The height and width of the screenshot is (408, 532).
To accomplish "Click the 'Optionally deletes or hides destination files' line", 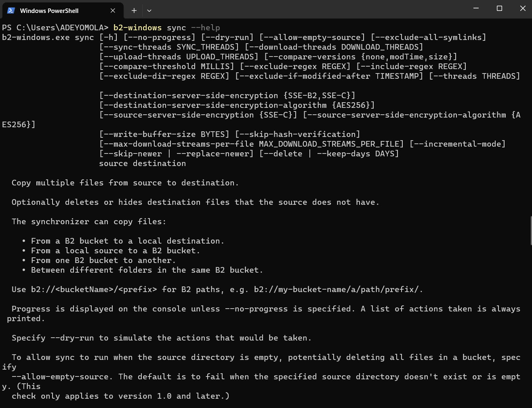I will point(196,202).
